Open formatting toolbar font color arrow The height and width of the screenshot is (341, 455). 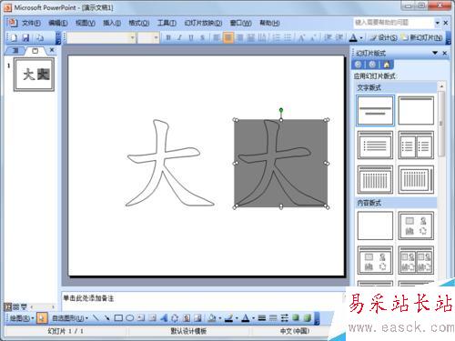pyautogui.click(x=361, y=38)
